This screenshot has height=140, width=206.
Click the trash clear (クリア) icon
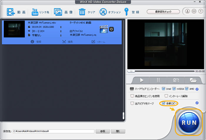point(82,12)
